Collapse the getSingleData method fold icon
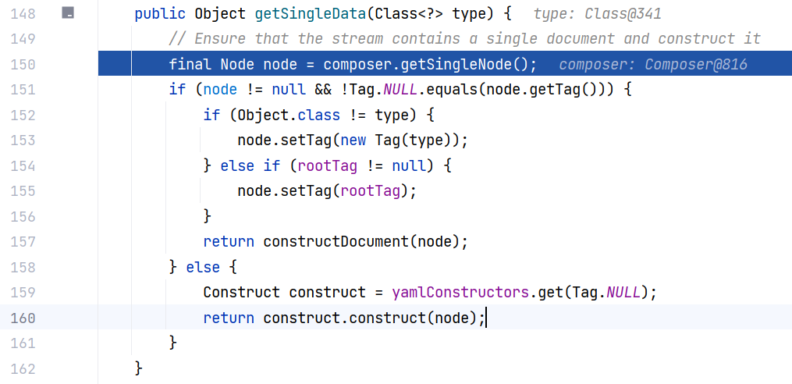 click(68, 13)
